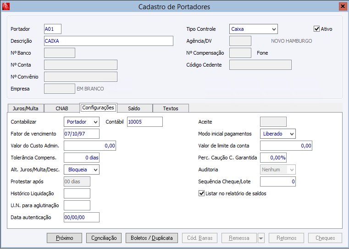The image size is (349, 249).
Task: Click the Próximo button
Action: pos(64,238)
